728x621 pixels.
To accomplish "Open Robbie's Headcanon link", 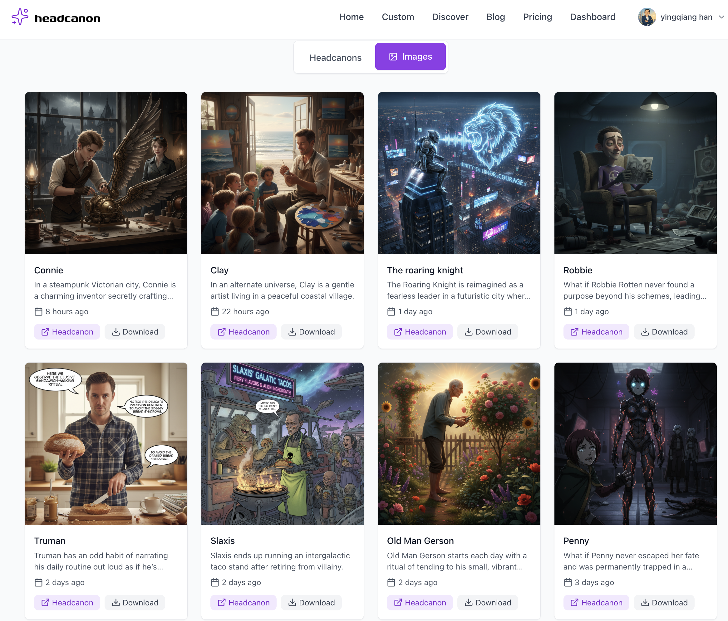I will (x=596, y=332).
